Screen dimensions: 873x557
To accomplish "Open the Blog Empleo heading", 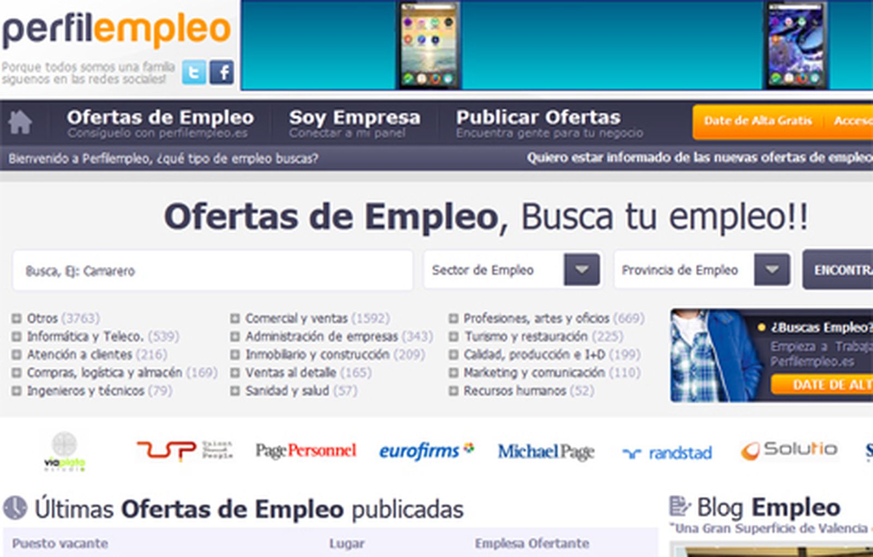I will pyautogui.click(x=768, y=507).
